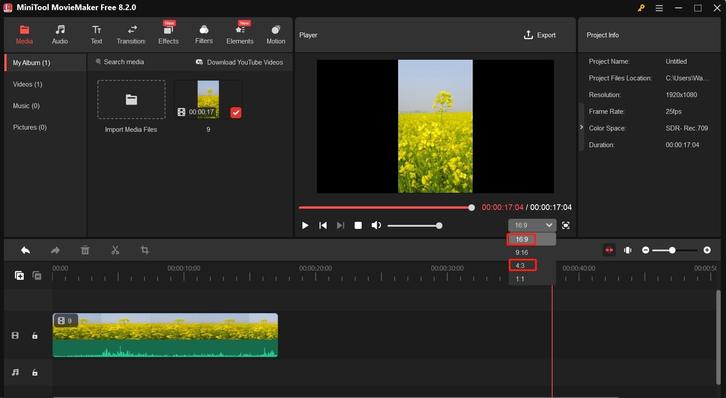
Task: Open the Motion tab
Action: pos(276,35)
